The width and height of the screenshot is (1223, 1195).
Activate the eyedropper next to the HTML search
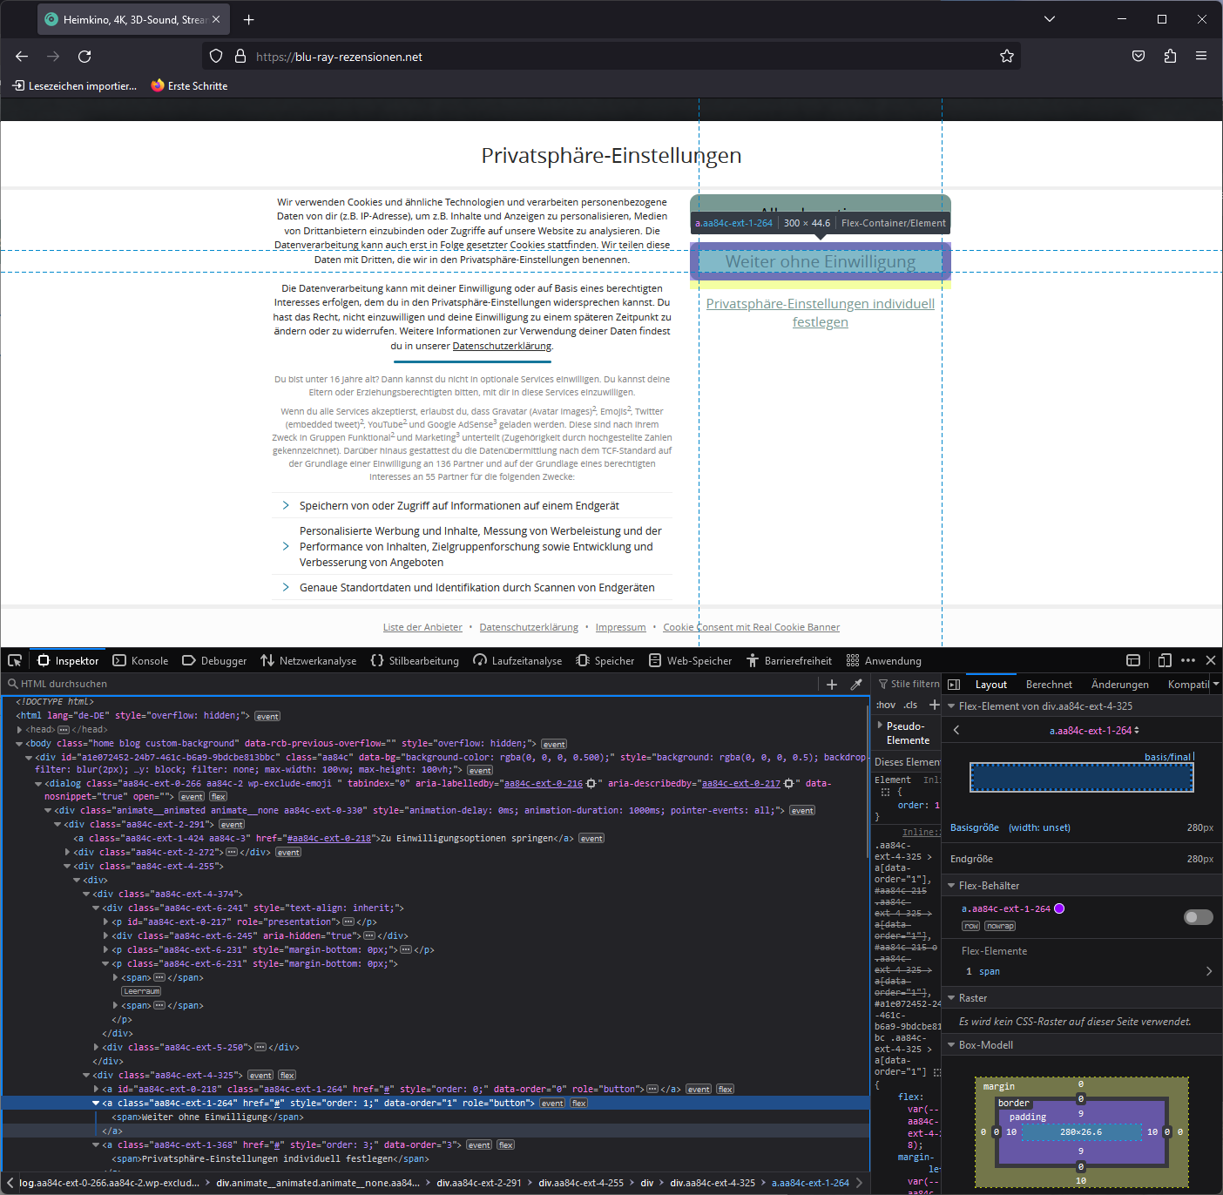(855, 684)
